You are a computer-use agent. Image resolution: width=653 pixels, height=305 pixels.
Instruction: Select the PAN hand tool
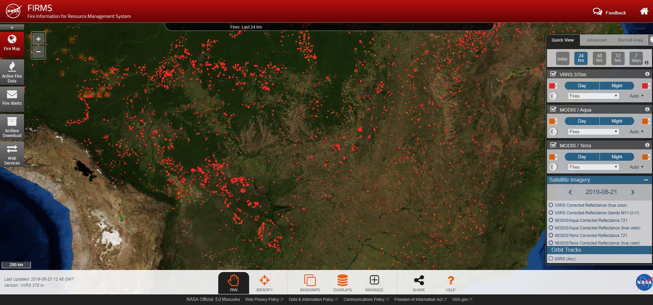234,283
